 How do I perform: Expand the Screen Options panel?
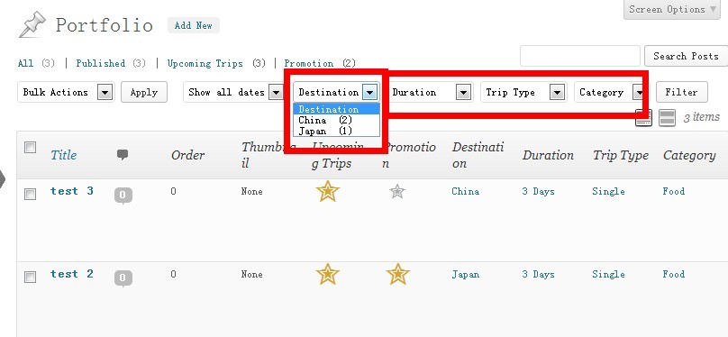coord(672,9)
